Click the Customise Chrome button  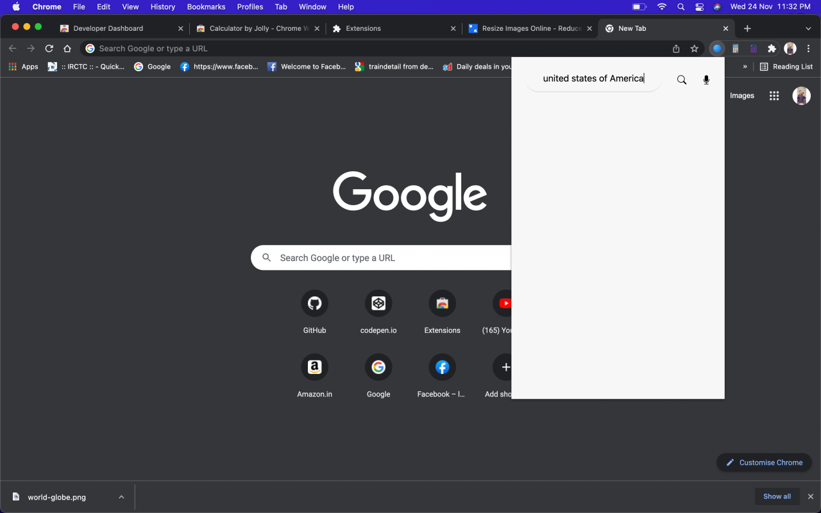pos(764,462)
